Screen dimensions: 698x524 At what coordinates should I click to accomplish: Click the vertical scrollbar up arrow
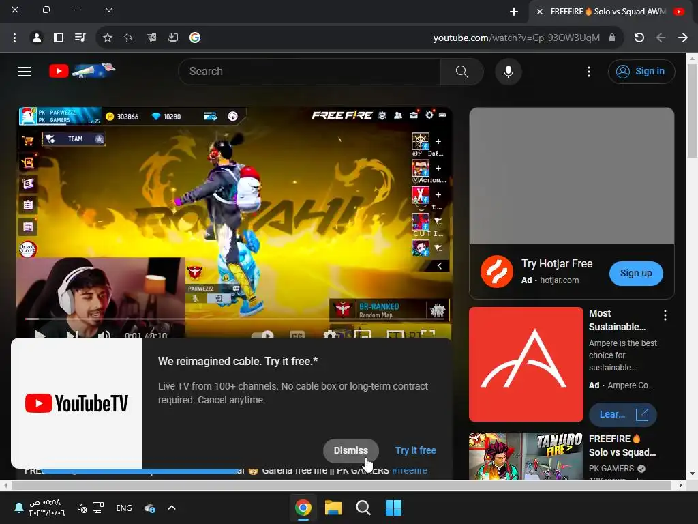pyautogui.click(x=693, y=58)
